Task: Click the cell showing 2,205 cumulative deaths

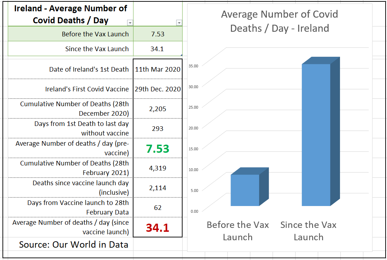Action: point(157,109)
